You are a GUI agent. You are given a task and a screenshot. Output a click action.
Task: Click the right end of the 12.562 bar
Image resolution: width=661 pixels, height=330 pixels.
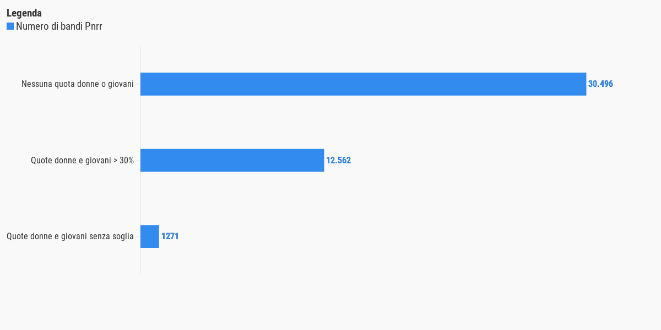click(323, 160)
